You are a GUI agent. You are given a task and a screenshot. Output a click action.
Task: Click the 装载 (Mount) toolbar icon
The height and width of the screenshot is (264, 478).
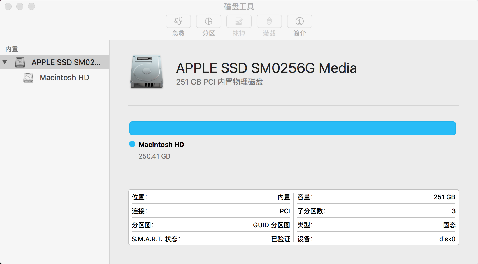click(269, 21)
